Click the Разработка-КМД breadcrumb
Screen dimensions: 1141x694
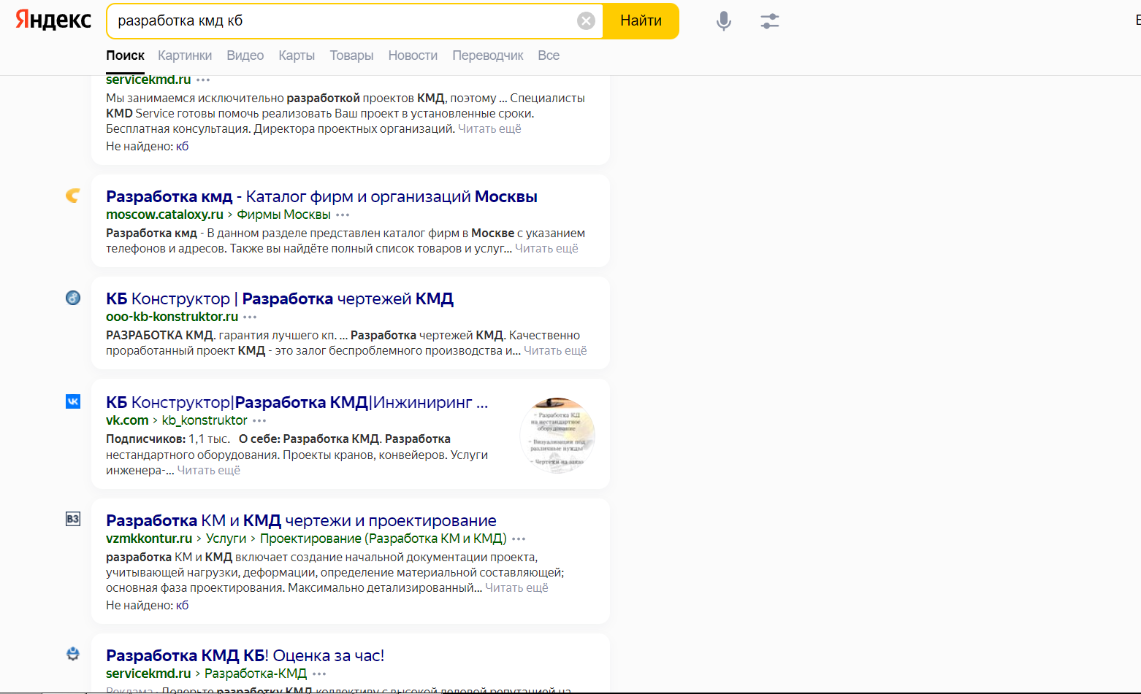(x=256, y=674)
